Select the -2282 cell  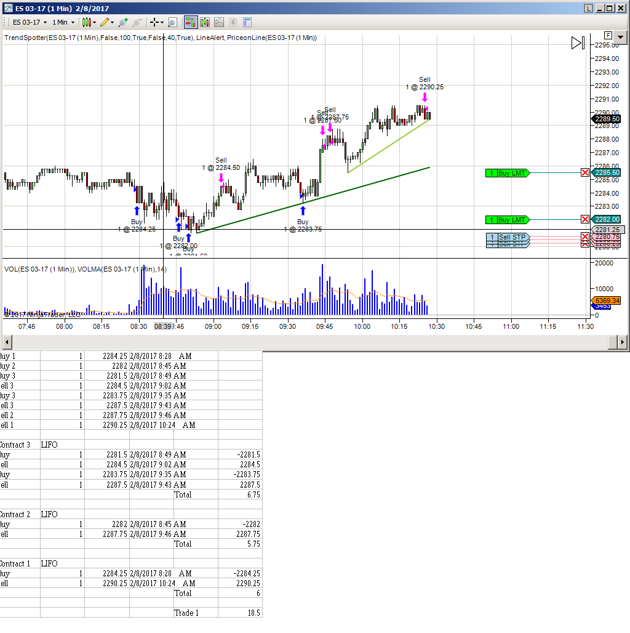[x=241, y=524]
